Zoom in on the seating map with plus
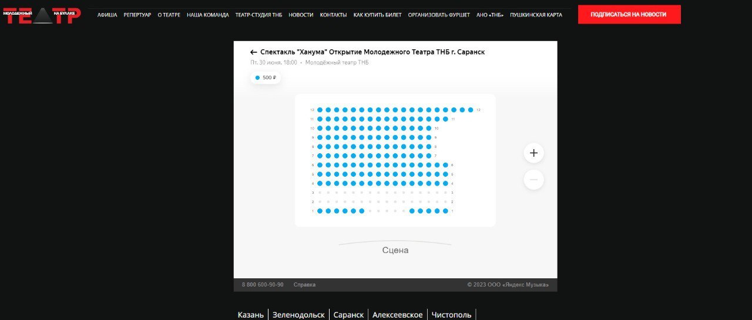Screen dimensions: 752x320 click(x=533, y=153)
